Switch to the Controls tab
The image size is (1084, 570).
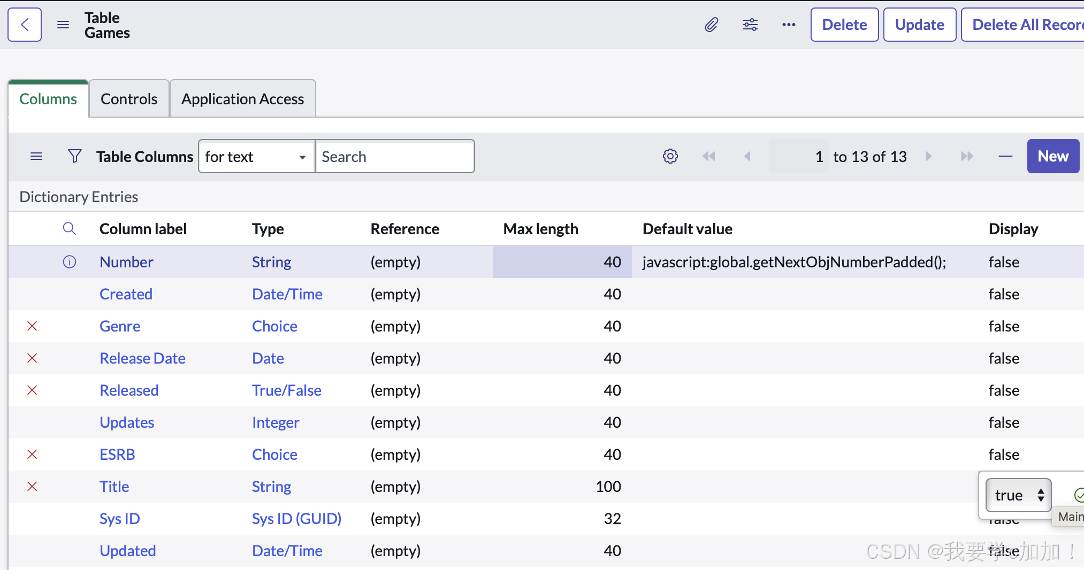tap(129, 99)
